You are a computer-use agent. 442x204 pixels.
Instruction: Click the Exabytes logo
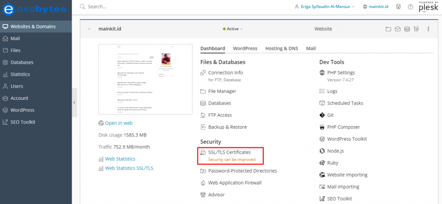34,9
